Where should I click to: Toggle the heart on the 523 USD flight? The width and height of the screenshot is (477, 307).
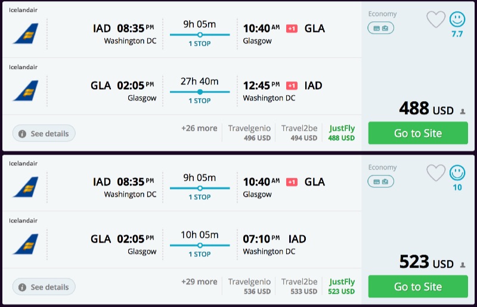(x=436, y=173)
